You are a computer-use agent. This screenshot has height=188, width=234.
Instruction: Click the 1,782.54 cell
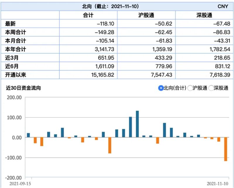click(220, 49)
